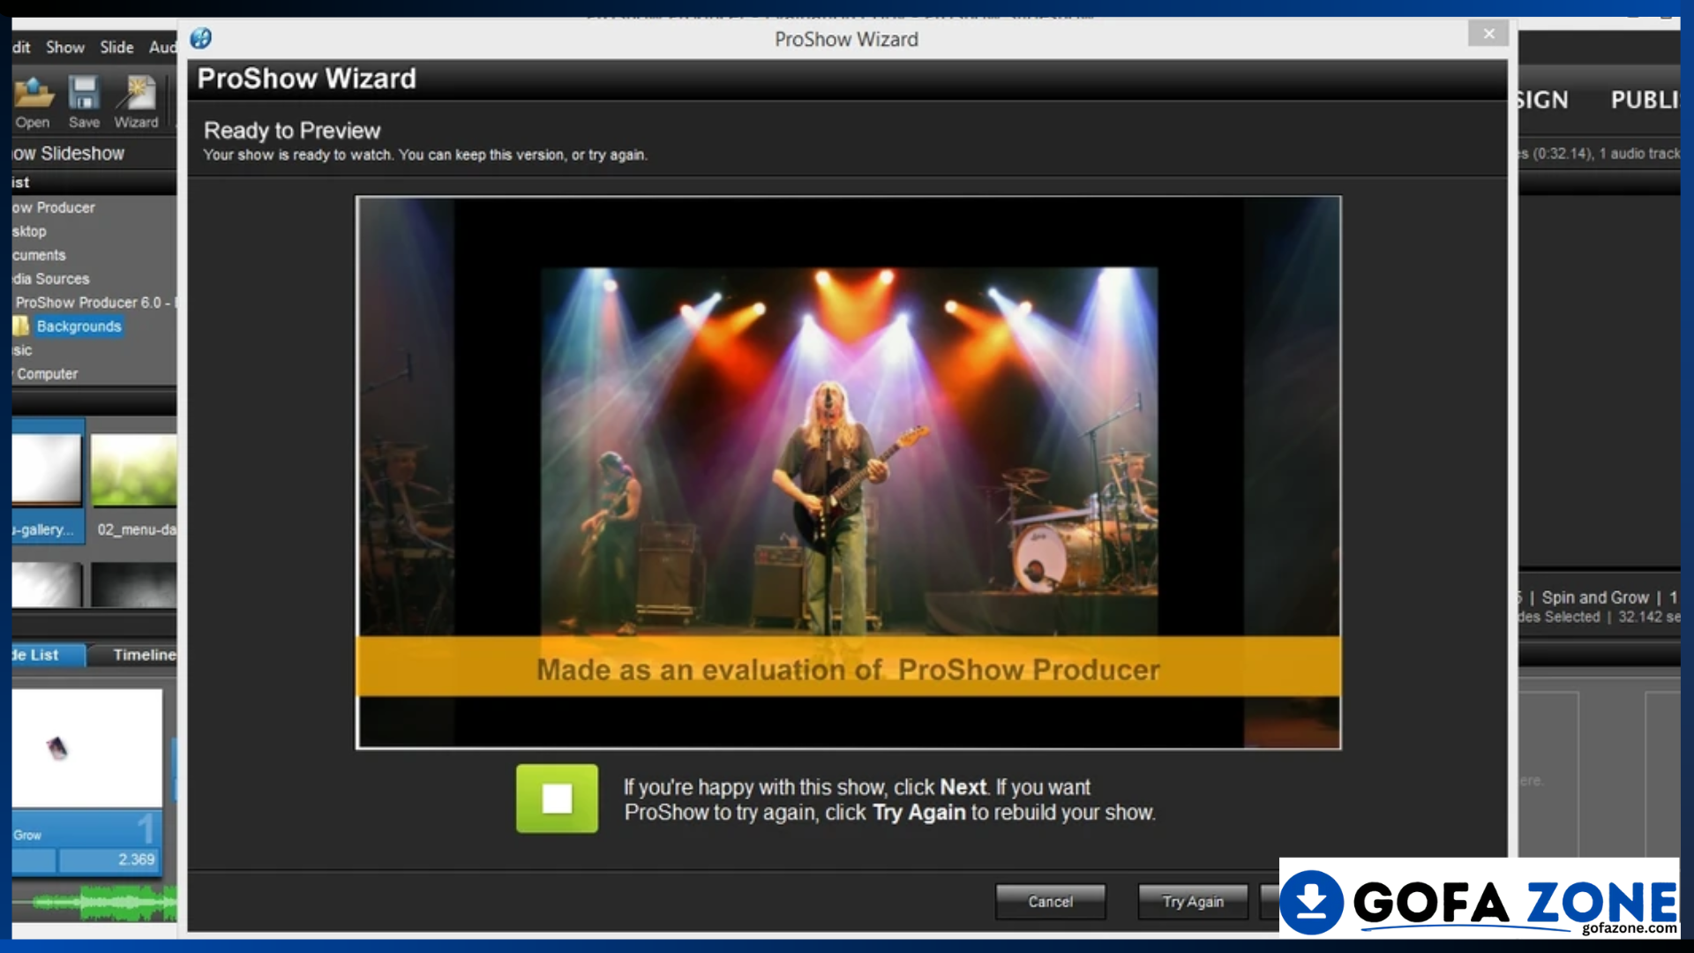Image resolution: width=1694 pixels, height=953 pixels.
Task: Stop the preview with the green stop button
Action: pyautogui.click(x=557, y=799)
